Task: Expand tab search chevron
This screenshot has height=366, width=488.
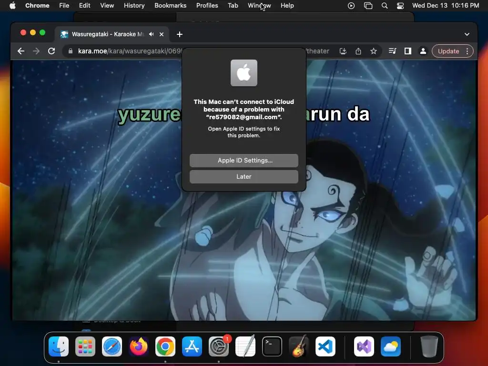Action: coord(467,34)
